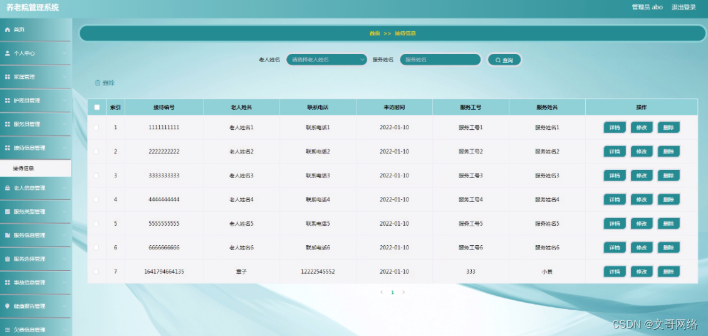This screenshot has height=336, width=708.
Task: Click 退出登录 to log out
Action: point(684,8)
